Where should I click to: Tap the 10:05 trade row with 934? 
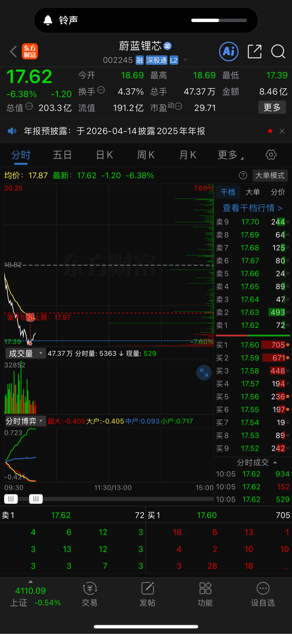252,474
